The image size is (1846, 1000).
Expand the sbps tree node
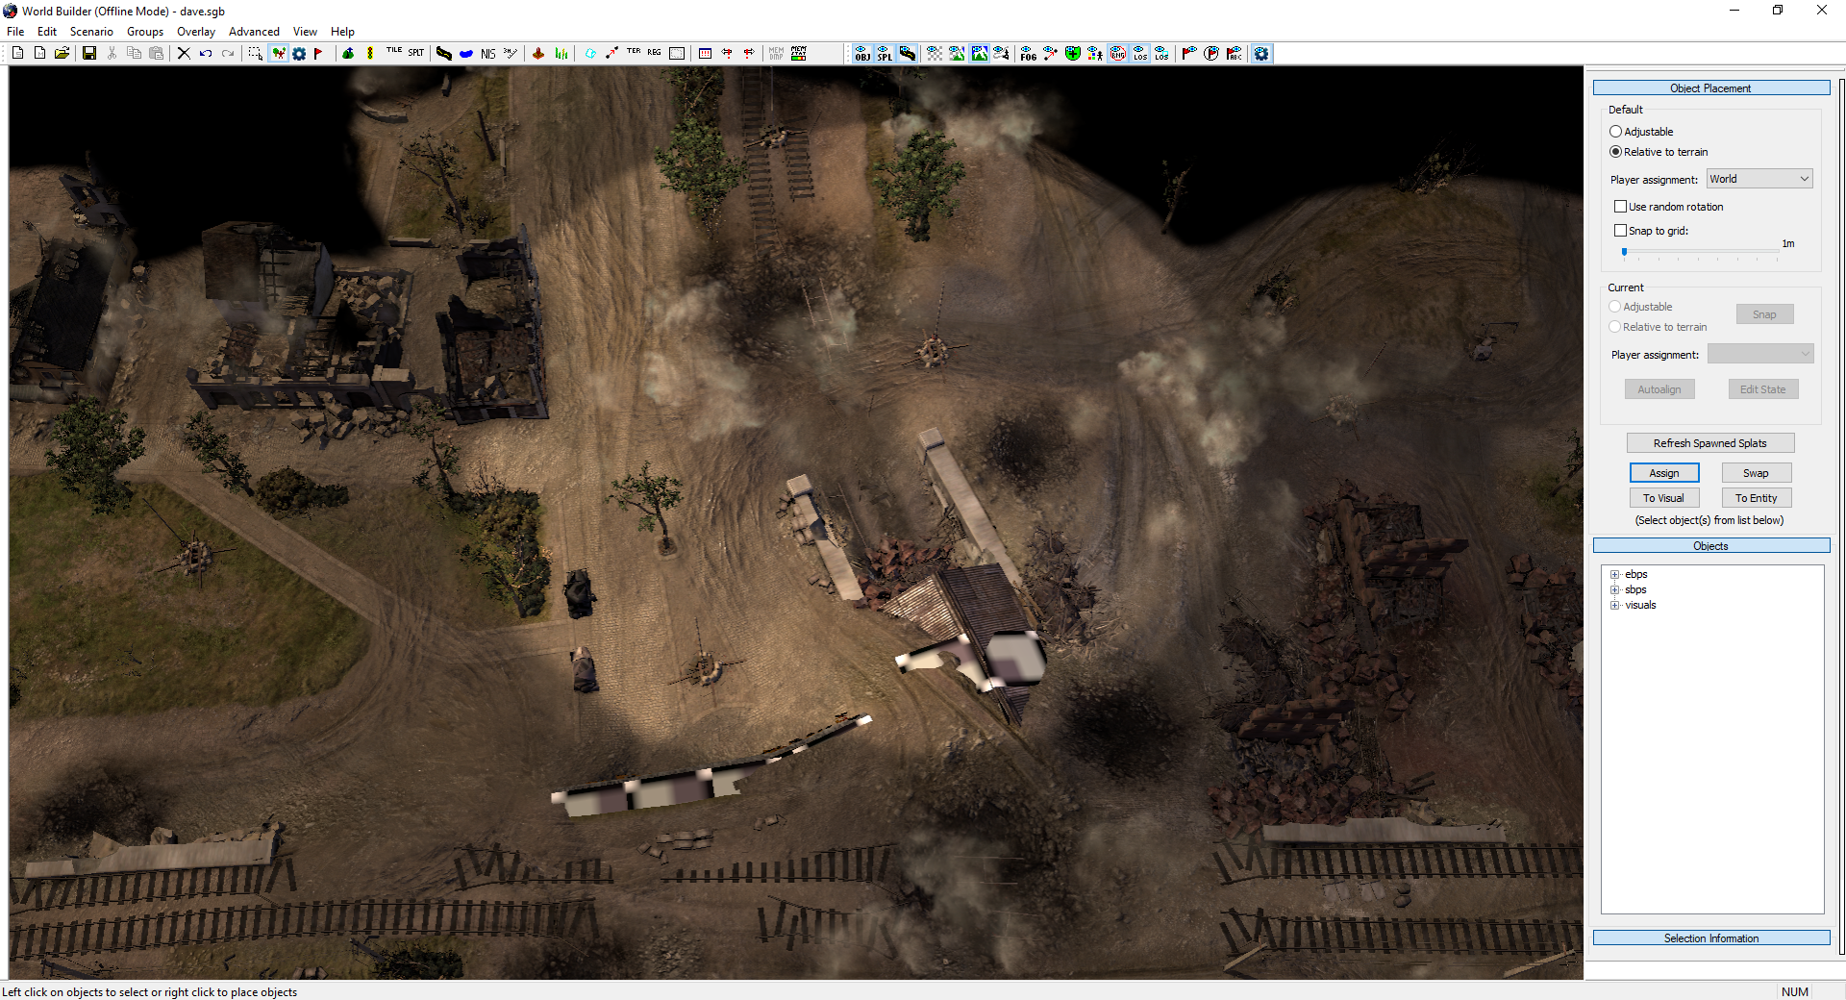tap(1615, 589)
